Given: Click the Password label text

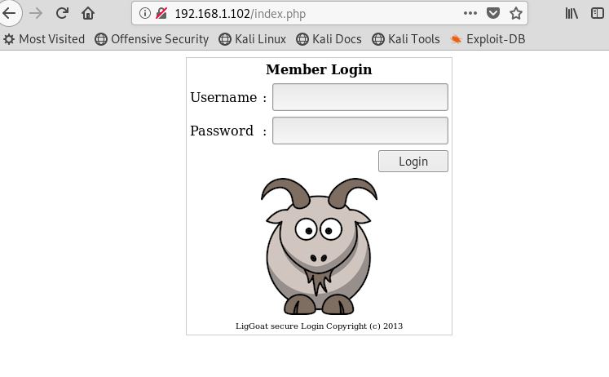Looking at the screenshot, I should 222,131.
